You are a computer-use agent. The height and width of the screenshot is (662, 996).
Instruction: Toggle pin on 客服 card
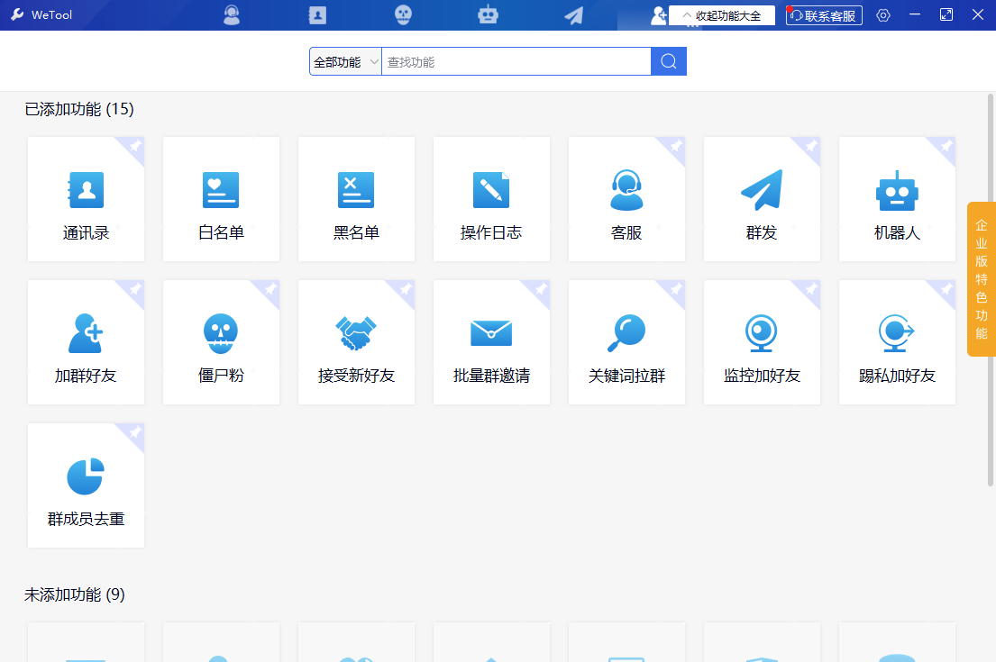tap(676, 147)
